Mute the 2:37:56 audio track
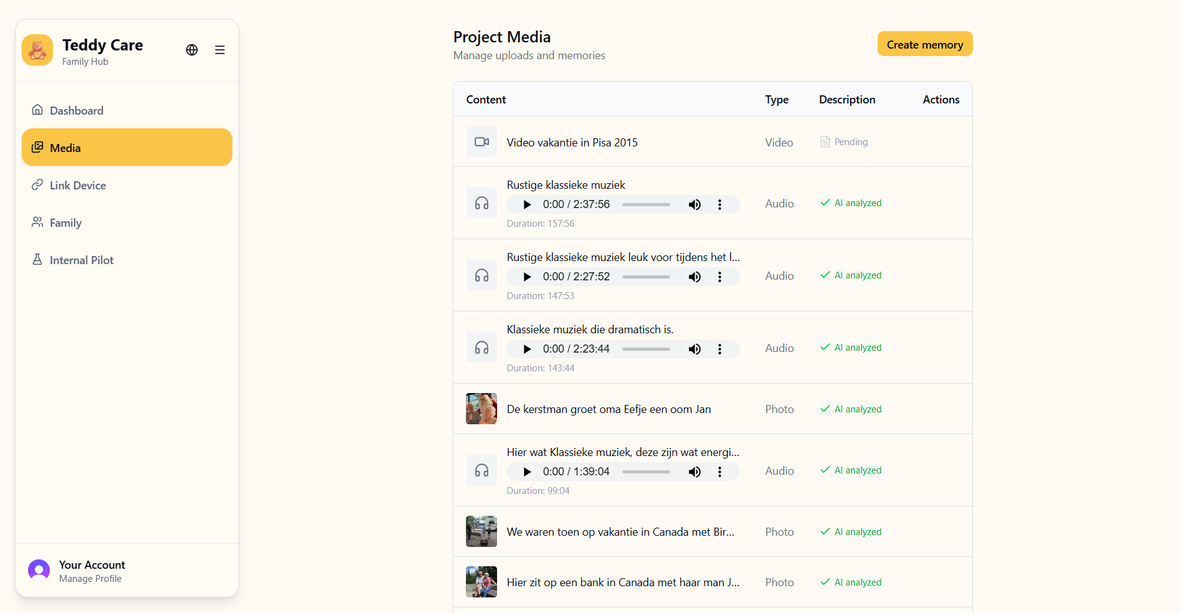Viewport: 1181px width, 613px height. (695, 204)
